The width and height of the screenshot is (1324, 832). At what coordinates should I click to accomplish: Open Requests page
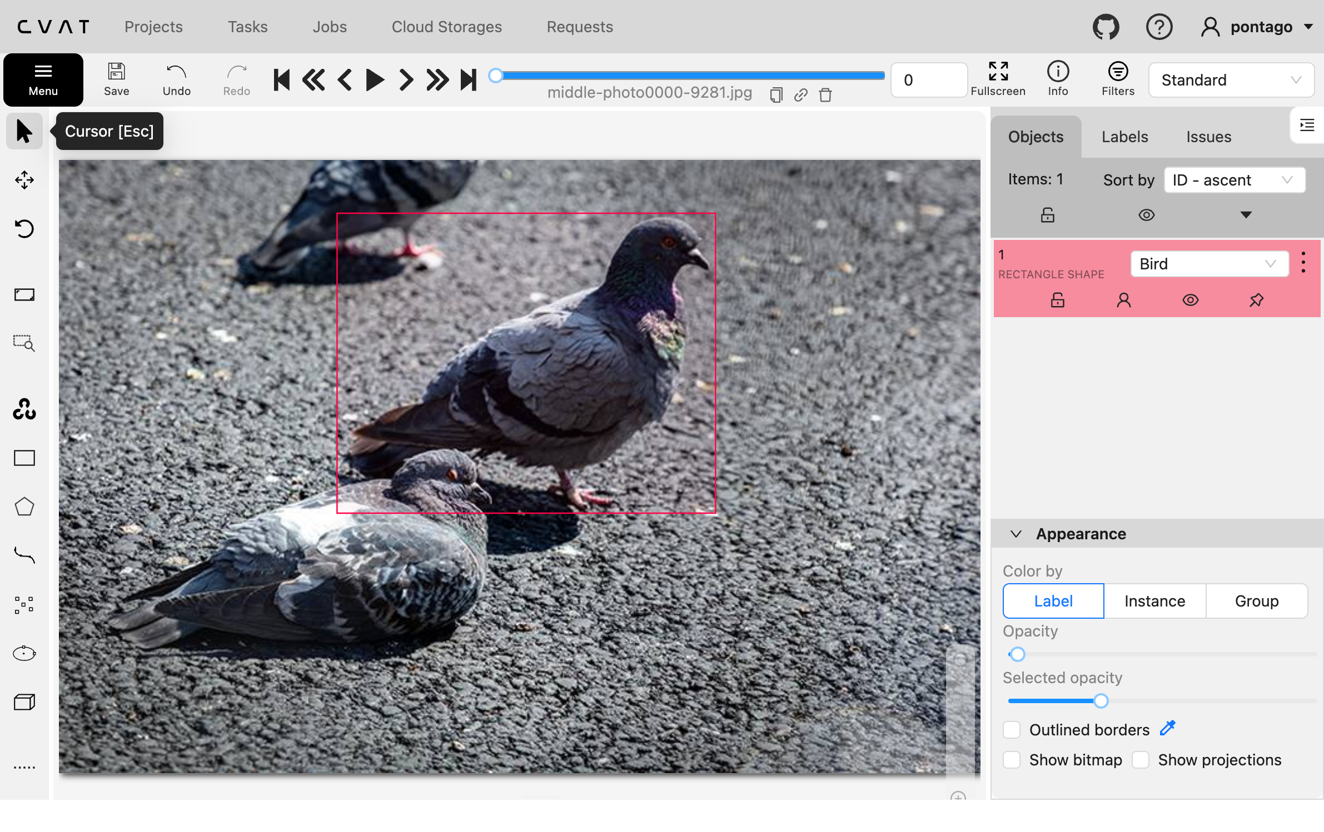[580, 27]
